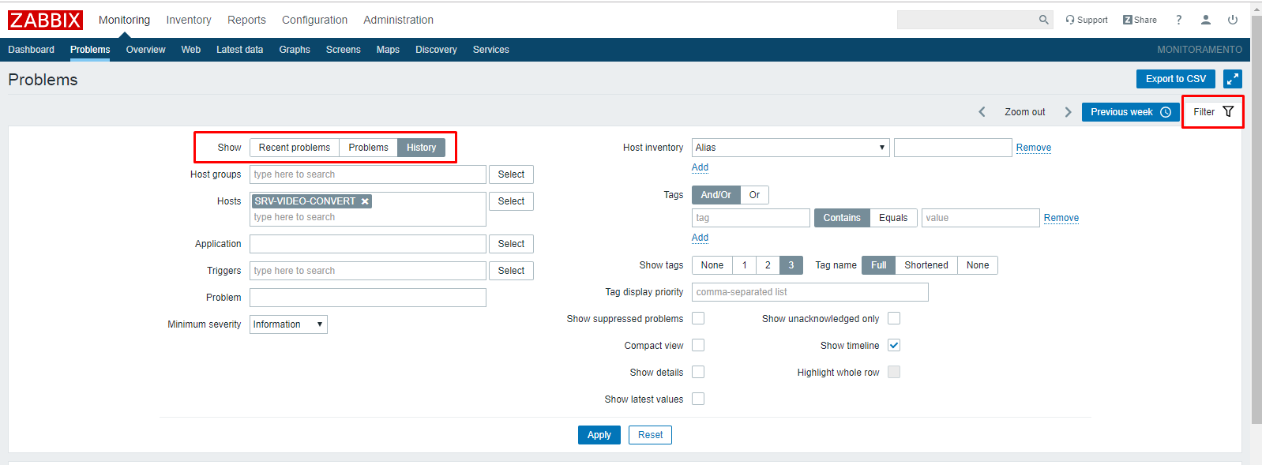Check the Show details option
This screenshot has width=1262, height=465.
pyautogui.click(x=698, y=373)
